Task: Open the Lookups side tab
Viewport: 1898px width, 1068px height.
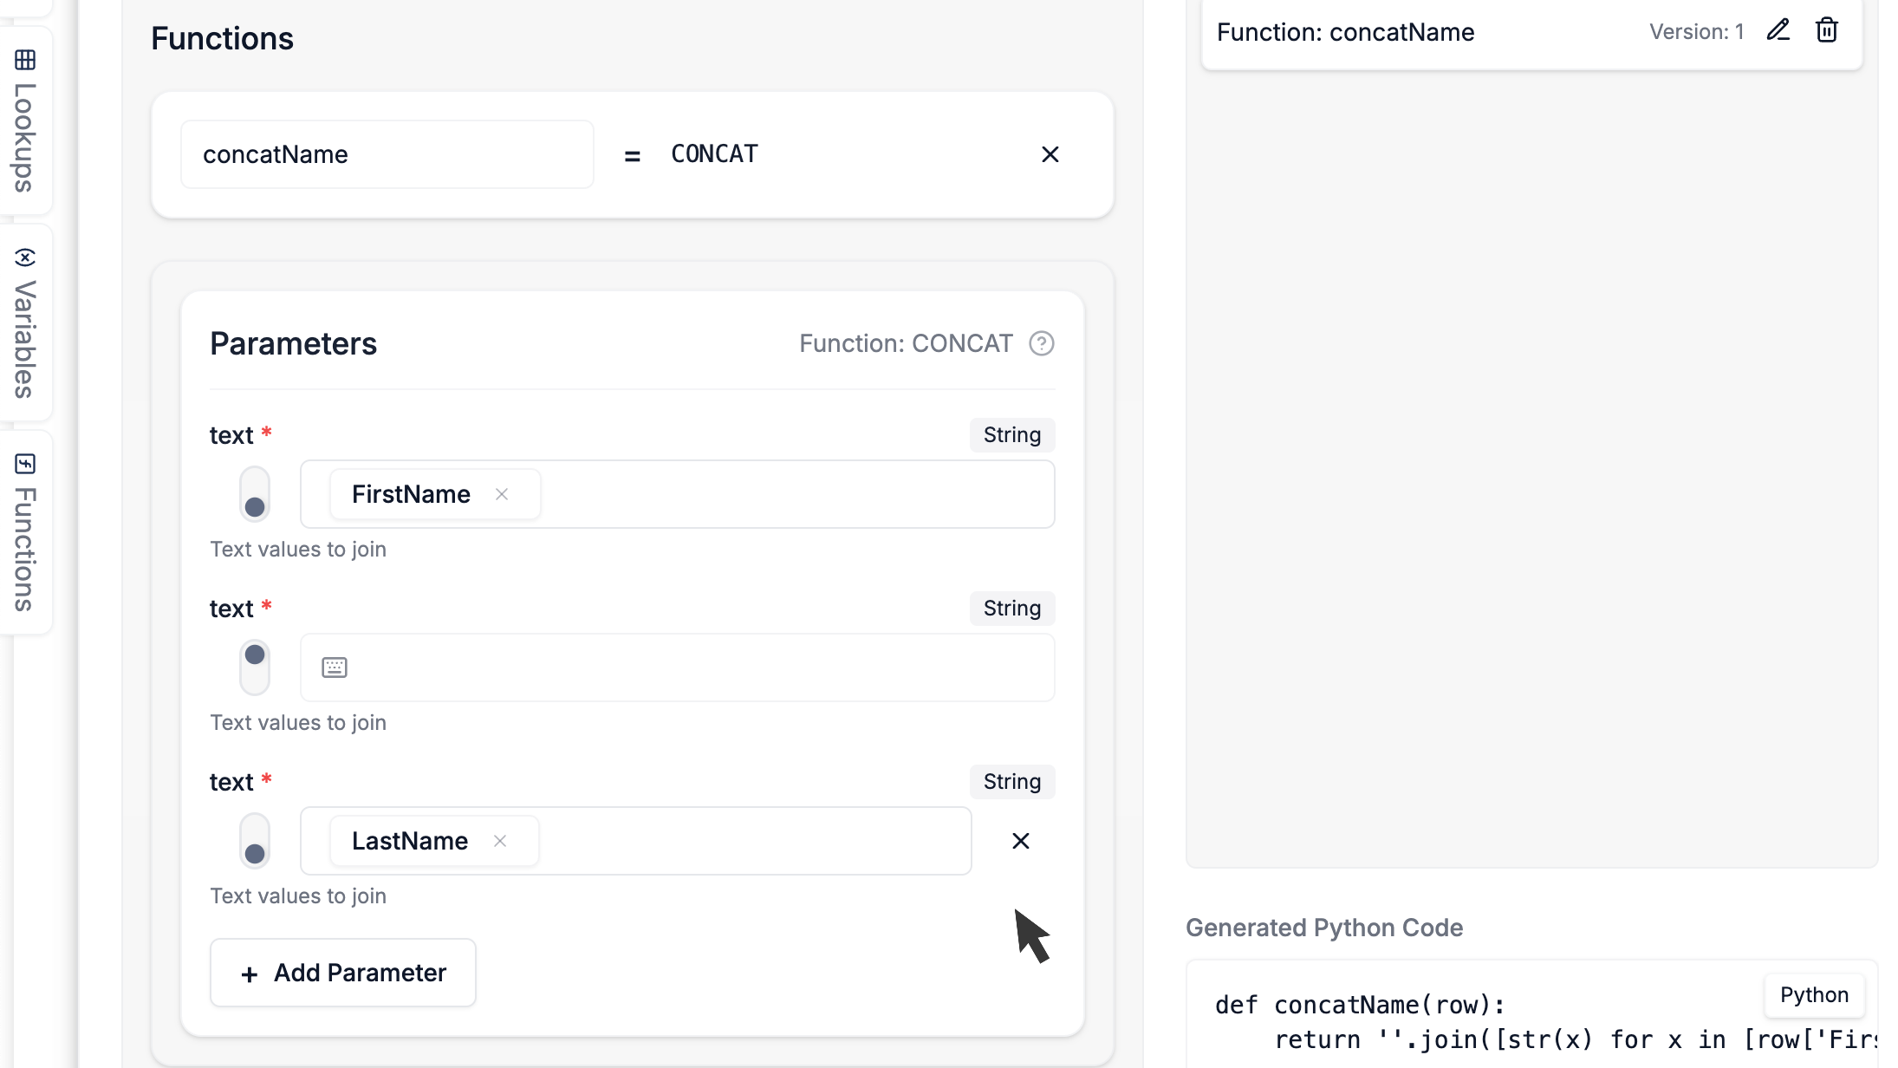Action: [25, 121]
